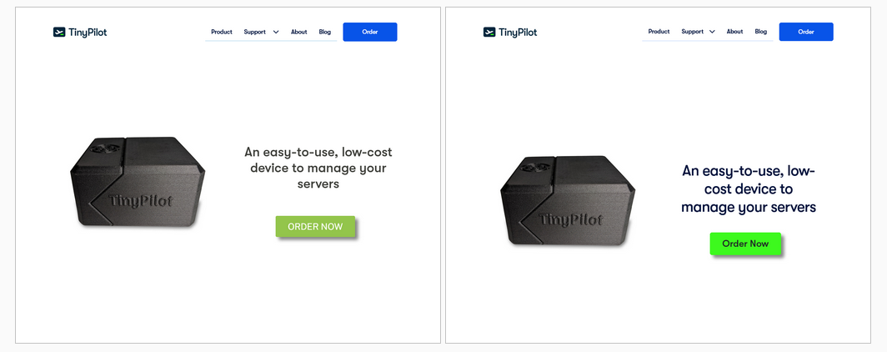Click the blue Order button in right mockup
The height and width of the screenshot is (352, 887).
[x=806, y=33]
